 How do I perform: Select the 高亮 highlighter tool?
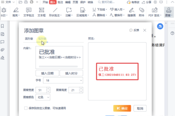tap(16, 12)
